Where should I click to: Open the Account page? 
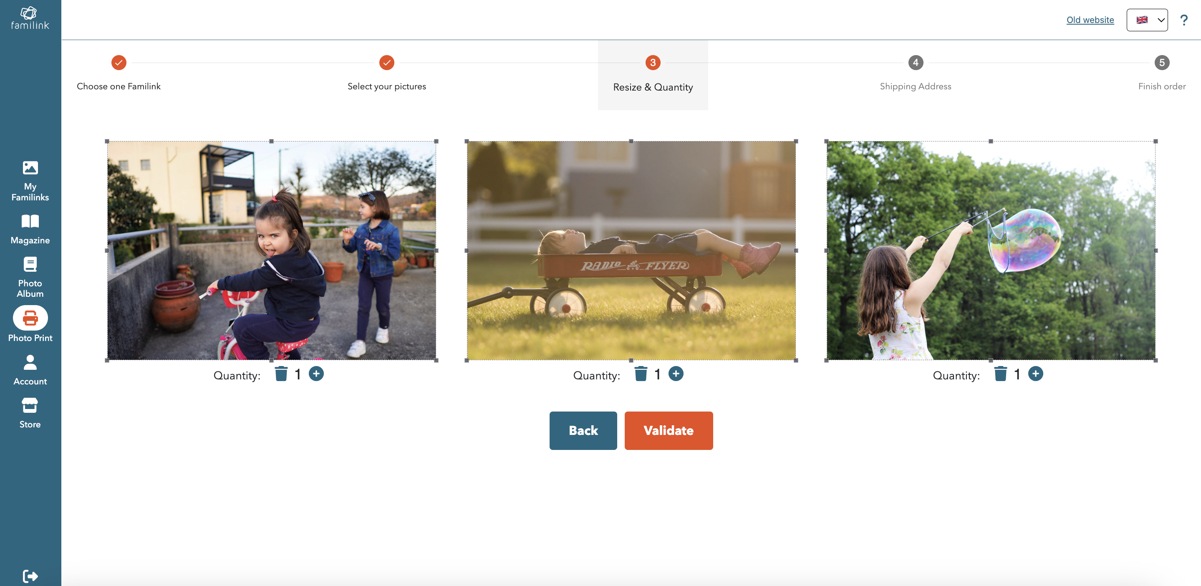click(x=30, y=370)
